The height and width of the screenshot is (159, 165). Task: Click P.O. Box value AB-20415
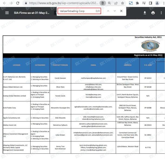(x=148, y=125)
